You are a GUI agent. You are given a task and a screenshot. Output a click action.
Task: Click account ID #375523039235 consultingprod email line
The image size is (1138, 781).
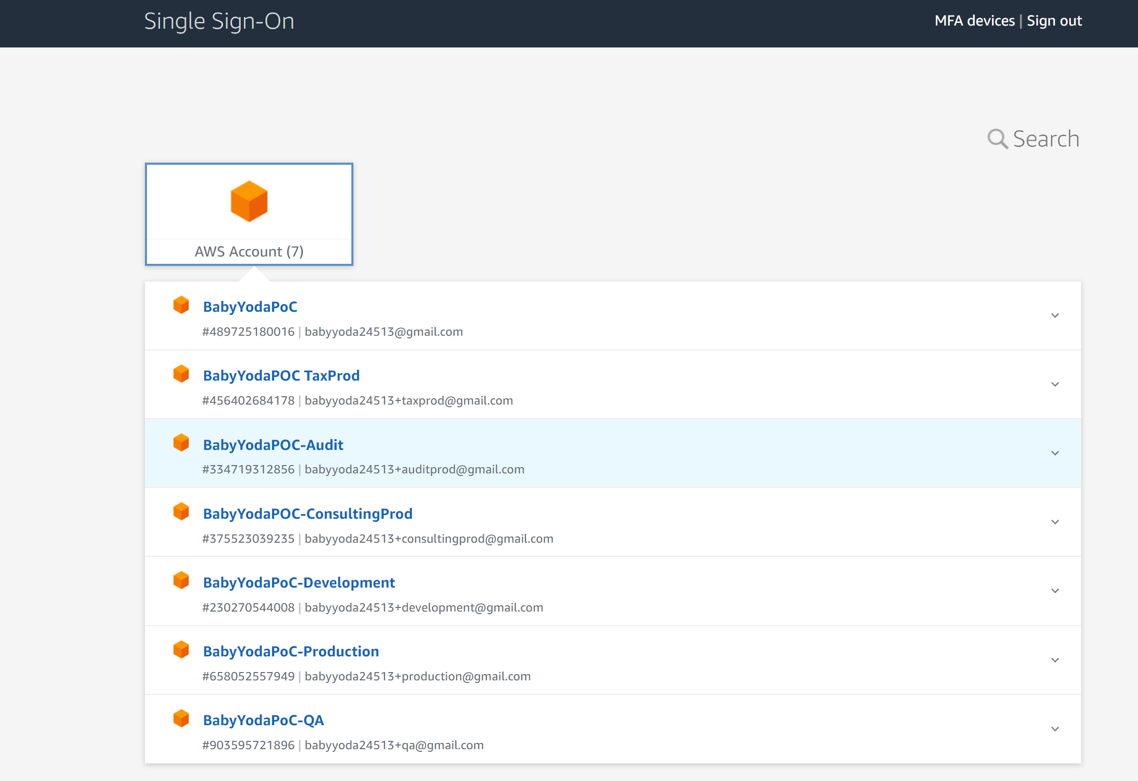378,539
